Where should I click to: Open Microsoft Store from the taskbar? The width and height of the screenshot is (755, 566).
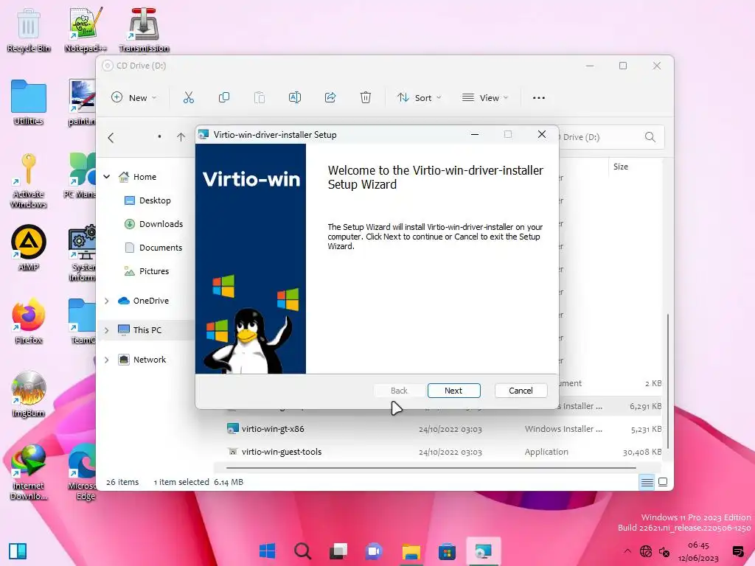click(x=447, y=551)
